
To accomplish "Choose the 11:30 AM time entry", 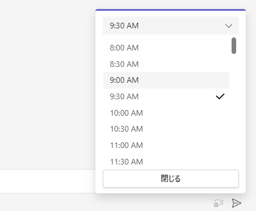I will click(x=166, y=161).
